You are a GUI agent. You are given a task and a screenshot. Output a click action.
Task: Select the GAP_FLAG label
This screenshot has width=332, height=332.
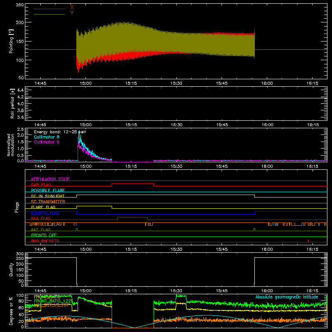coord(41,185)
